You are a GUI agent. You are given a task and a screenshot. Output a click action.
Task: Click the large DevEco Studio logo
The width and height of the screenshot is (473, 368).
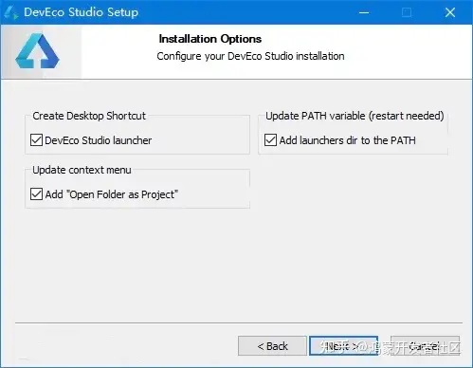(x=37, y=51)
